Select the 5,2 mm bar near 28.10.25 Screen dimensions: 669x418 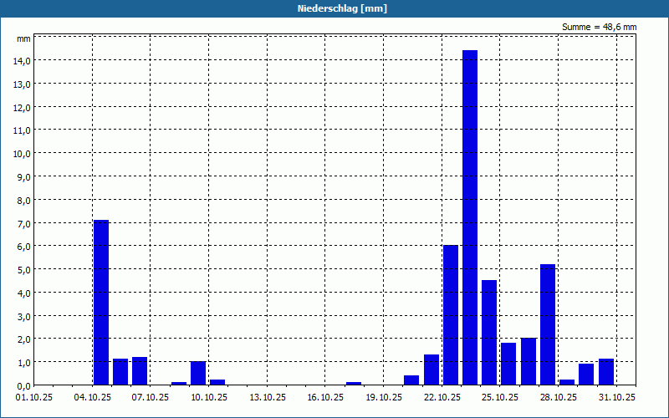coord(548,324)
